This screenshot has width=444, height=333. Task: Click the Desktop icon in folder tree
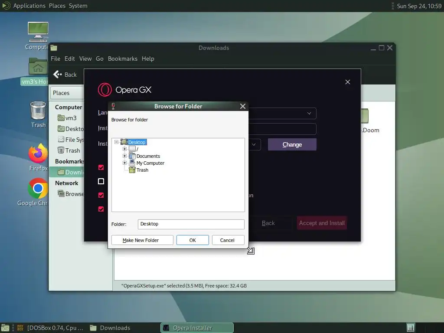click(x=124, y=142)
